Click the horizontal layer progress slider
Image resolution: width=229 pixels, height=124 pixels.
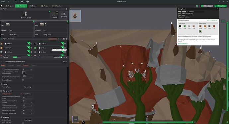coord(147,122)
